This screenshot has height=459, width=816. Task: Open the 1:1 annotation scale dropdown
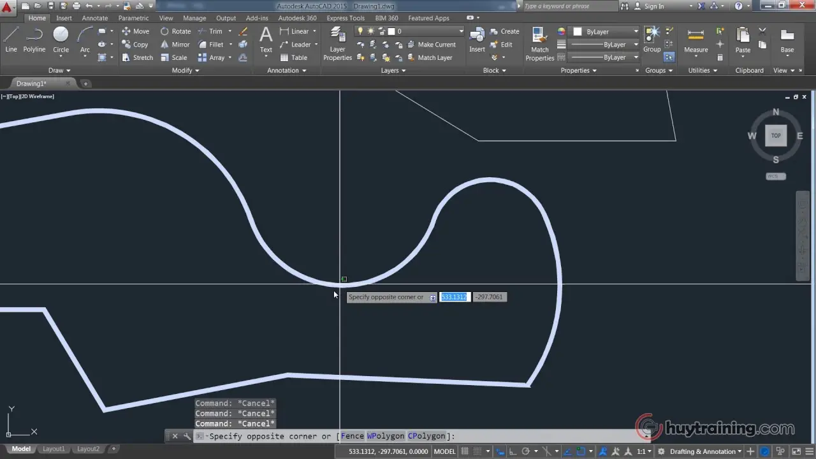pos(645,451)
